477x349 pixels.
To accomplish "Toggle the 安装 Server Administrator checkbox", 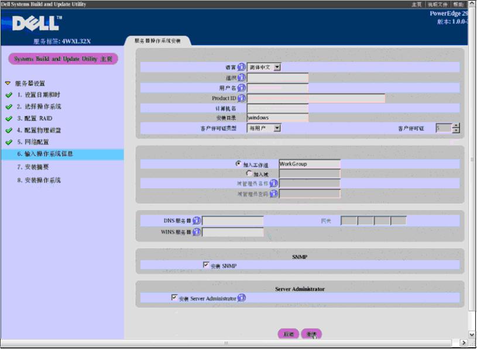I will [x=174, y=298].
